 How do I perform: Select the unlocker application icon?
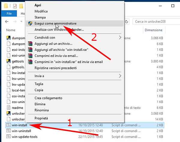click(x=9, y=114)
